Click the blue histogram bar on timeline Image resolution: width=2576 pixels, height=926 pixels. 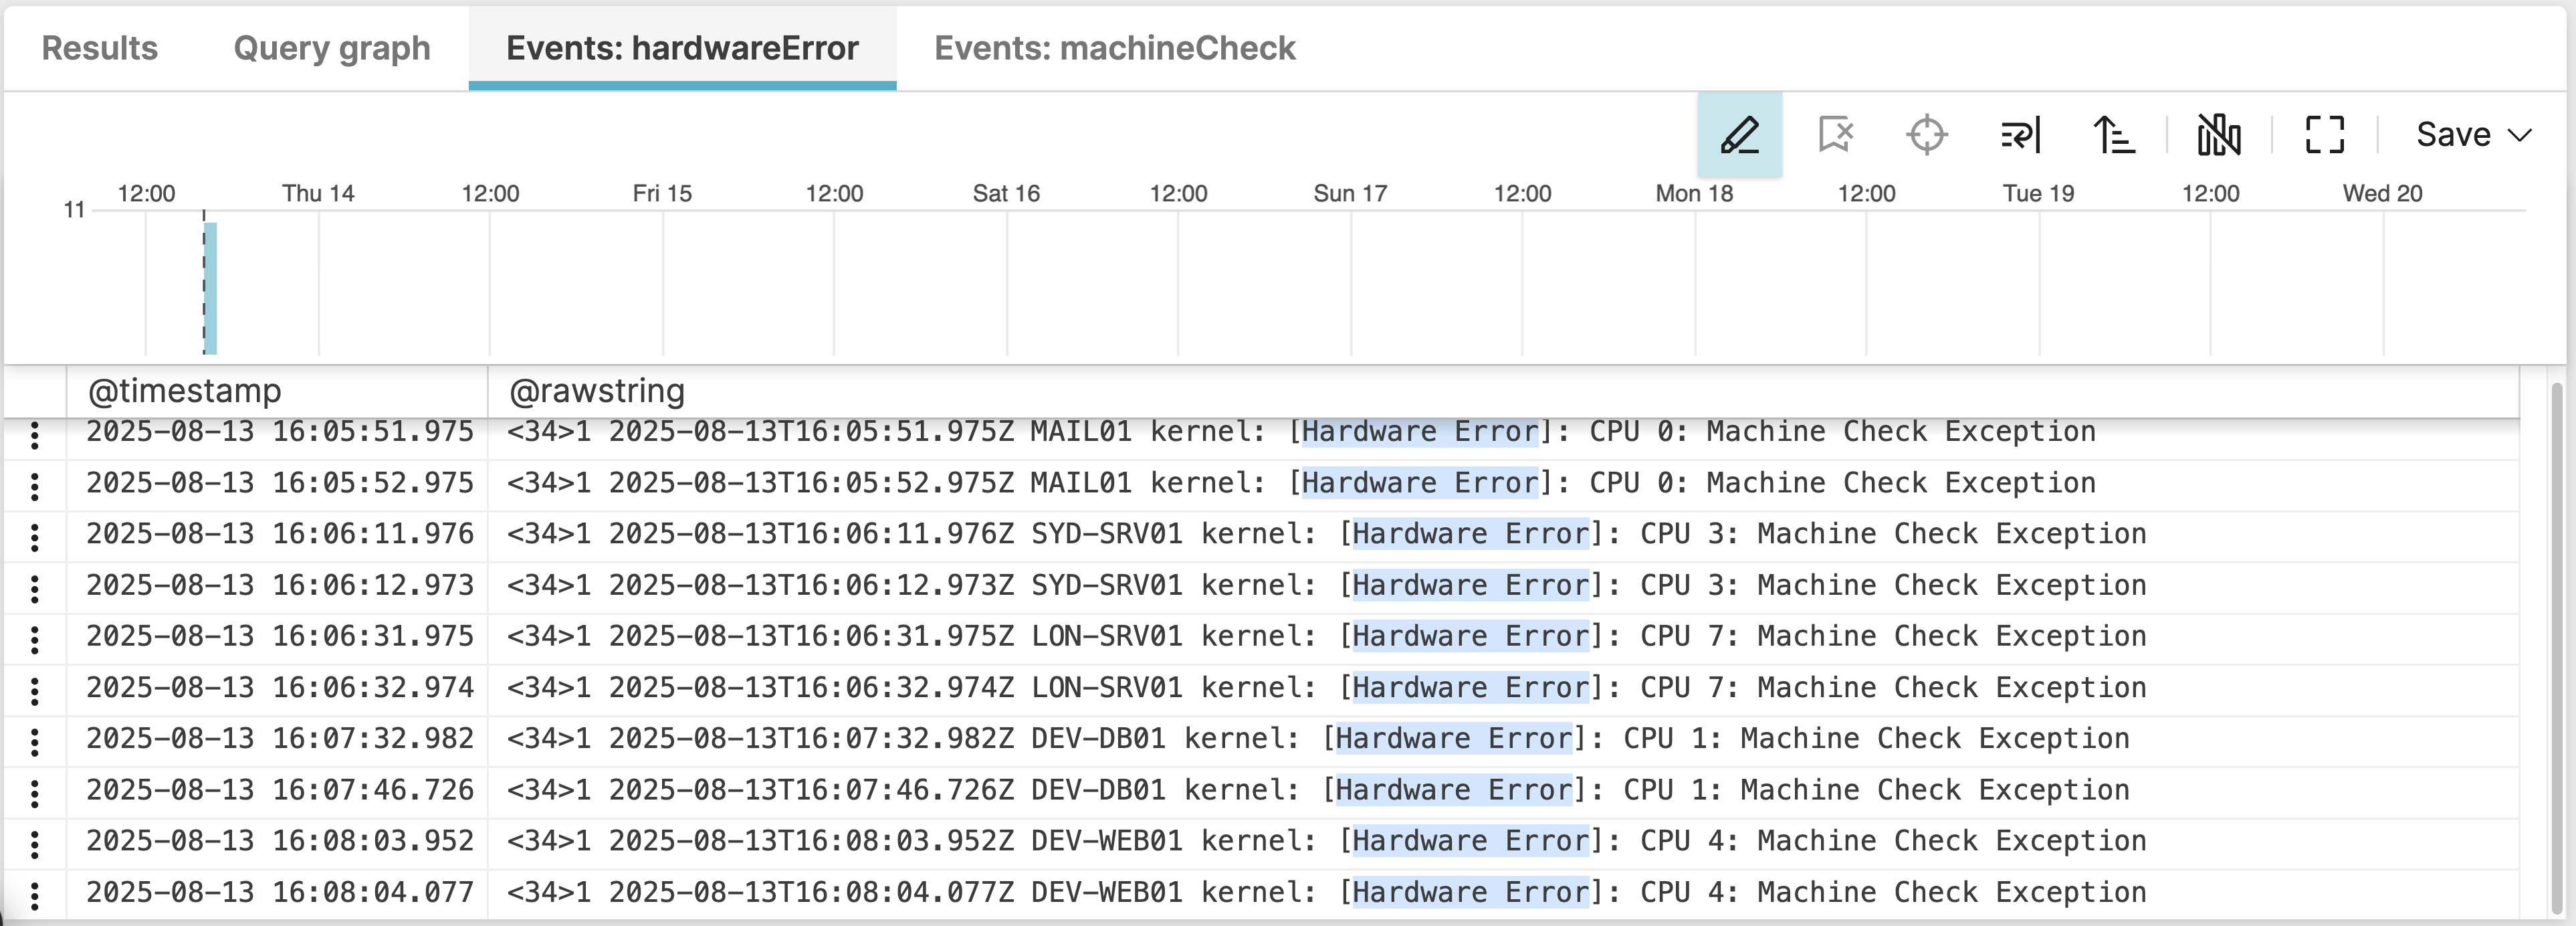click(210, 288)
